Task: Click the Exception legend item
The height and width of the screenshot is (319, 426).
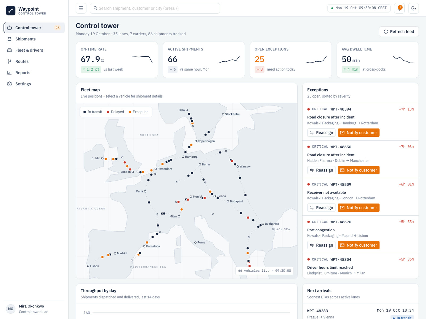Action: click(138, 112)
